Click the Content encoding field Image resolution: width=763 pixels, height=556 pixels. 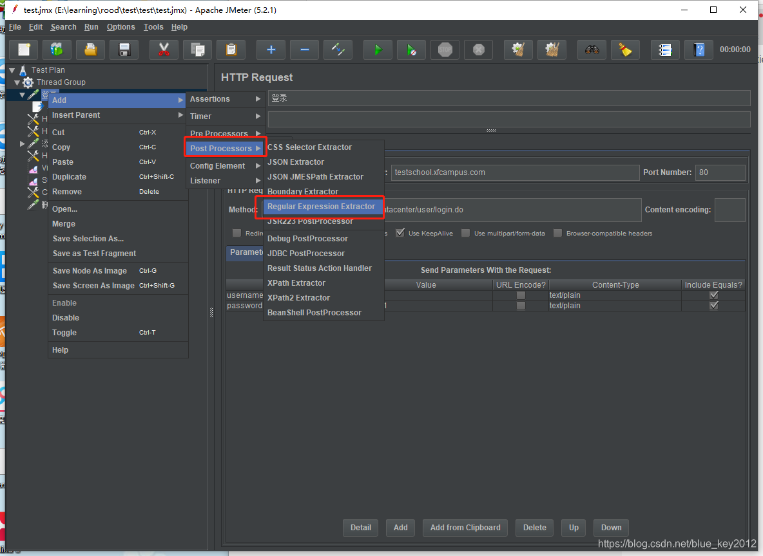pyautogui.click(x=730, y=210)
